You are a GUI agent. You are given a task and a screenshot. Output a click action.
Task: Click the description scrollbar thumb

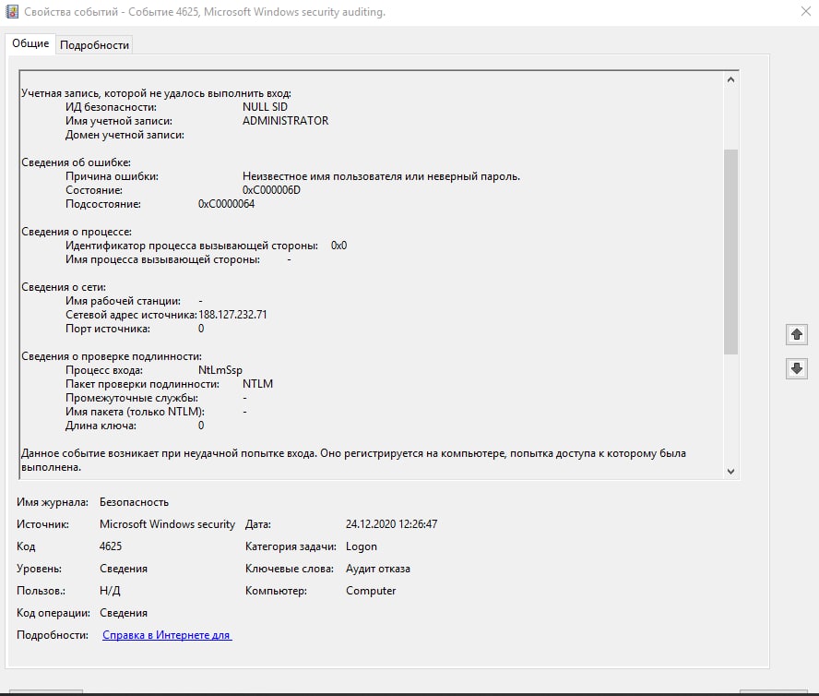pyautogui.click(x=730, y=252)
